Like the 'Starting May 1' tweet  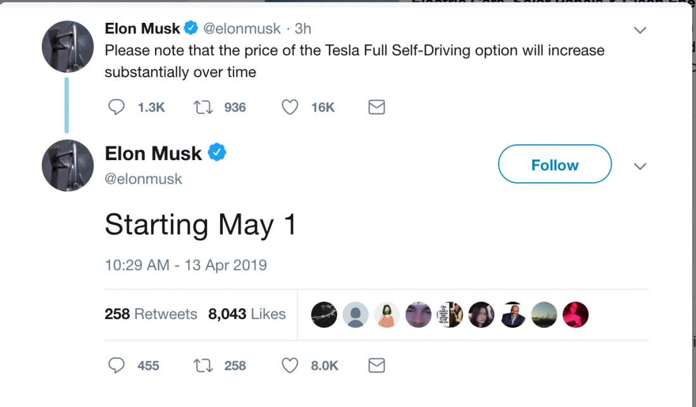pyautogui.click(x=290, y=365)
